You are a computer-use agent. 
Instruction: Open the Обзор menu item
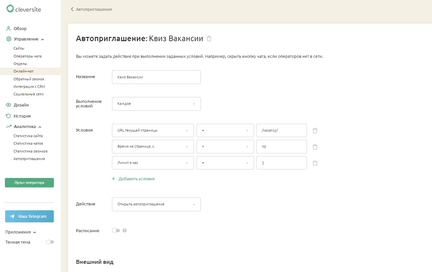pos(20,28)
